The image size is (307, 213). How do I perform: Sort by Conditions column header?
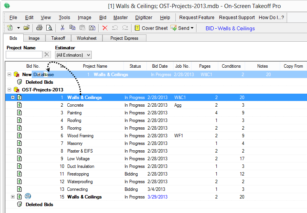tap(231, 66)
